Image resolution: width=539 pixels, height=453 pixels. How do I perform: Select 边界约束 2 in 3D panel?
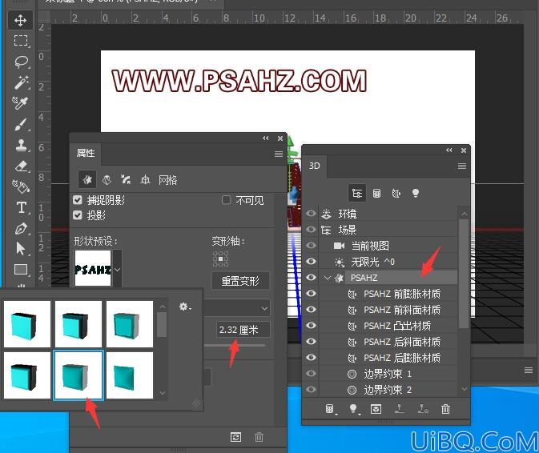[388, 390]
